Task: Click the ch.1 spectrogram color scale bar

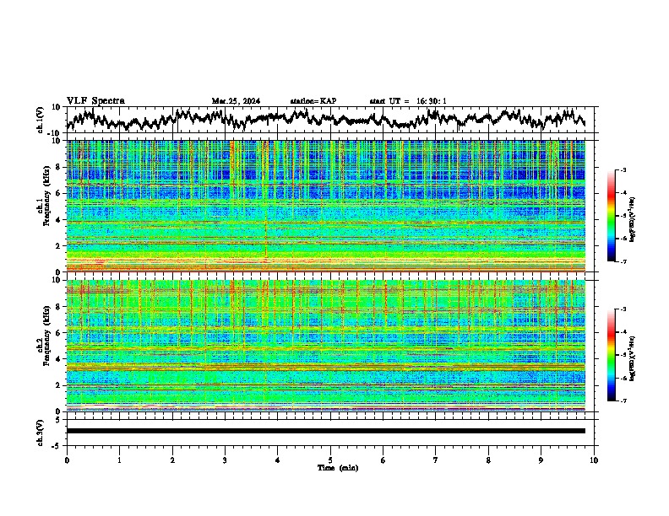Action: pos(611,216)
